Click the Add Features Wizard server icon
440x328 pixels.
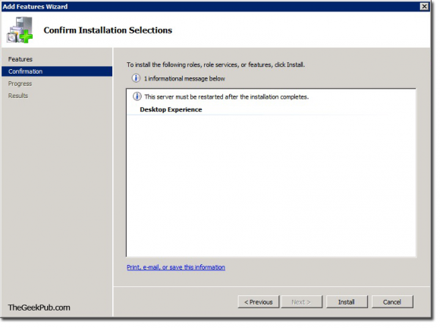(x=20, y=30)
